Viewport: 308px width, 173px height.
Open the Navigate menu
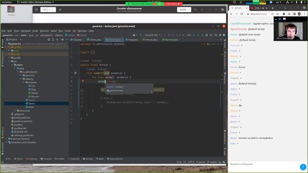pos(26,31)
